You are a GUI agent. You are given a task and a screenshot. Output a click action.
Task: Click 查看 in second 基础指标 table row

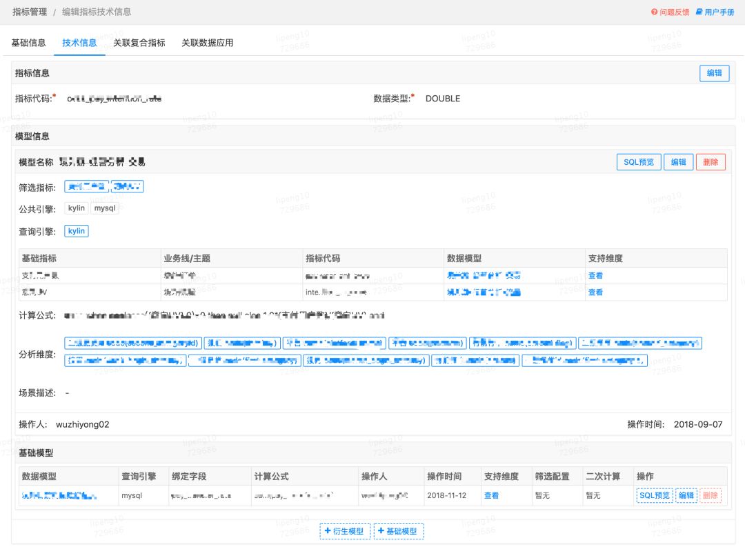coord(595,292)
